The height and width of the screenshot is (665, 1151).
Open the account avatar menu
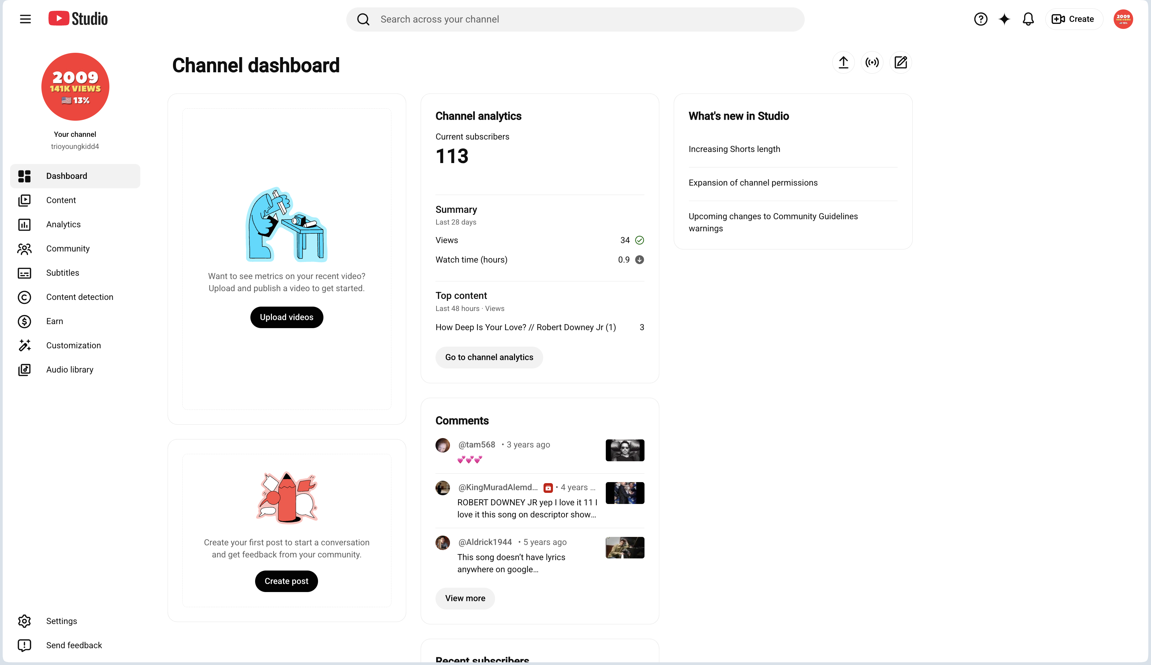click(x=1123, y=19)
